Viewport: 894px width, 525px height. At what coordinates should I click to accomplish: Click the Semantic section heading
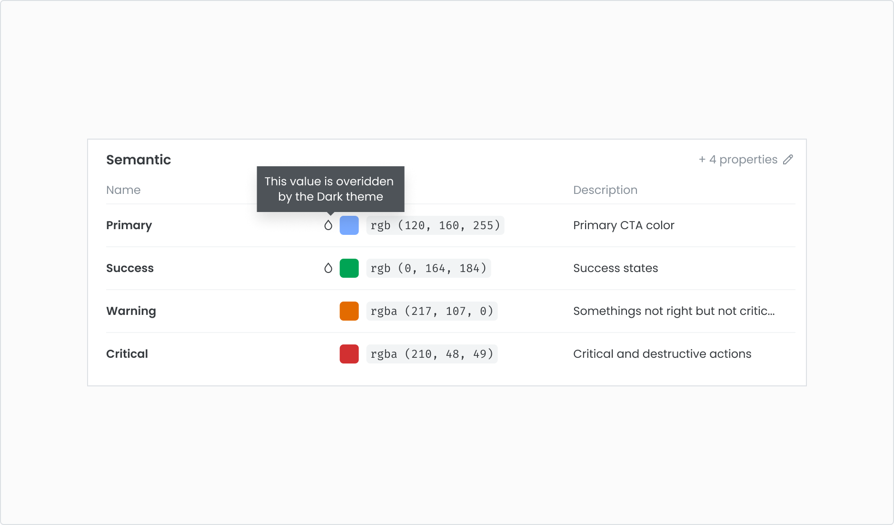(139, 160)
